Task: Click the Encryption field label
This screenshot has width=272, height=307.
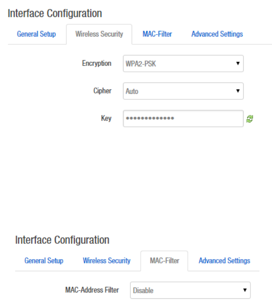Action: 96,64
